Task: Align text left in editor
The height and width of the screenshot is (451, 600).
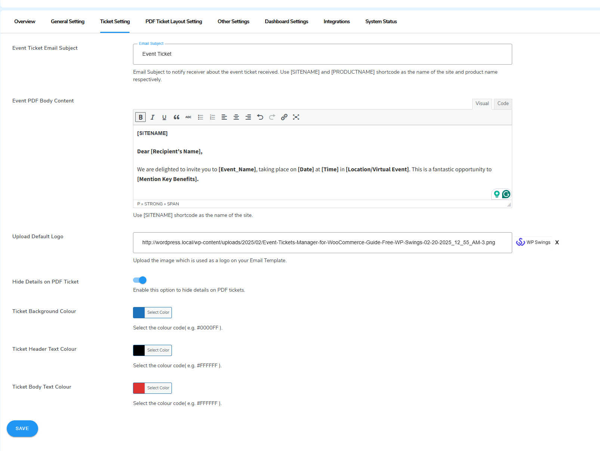Action: pos(224,117)
